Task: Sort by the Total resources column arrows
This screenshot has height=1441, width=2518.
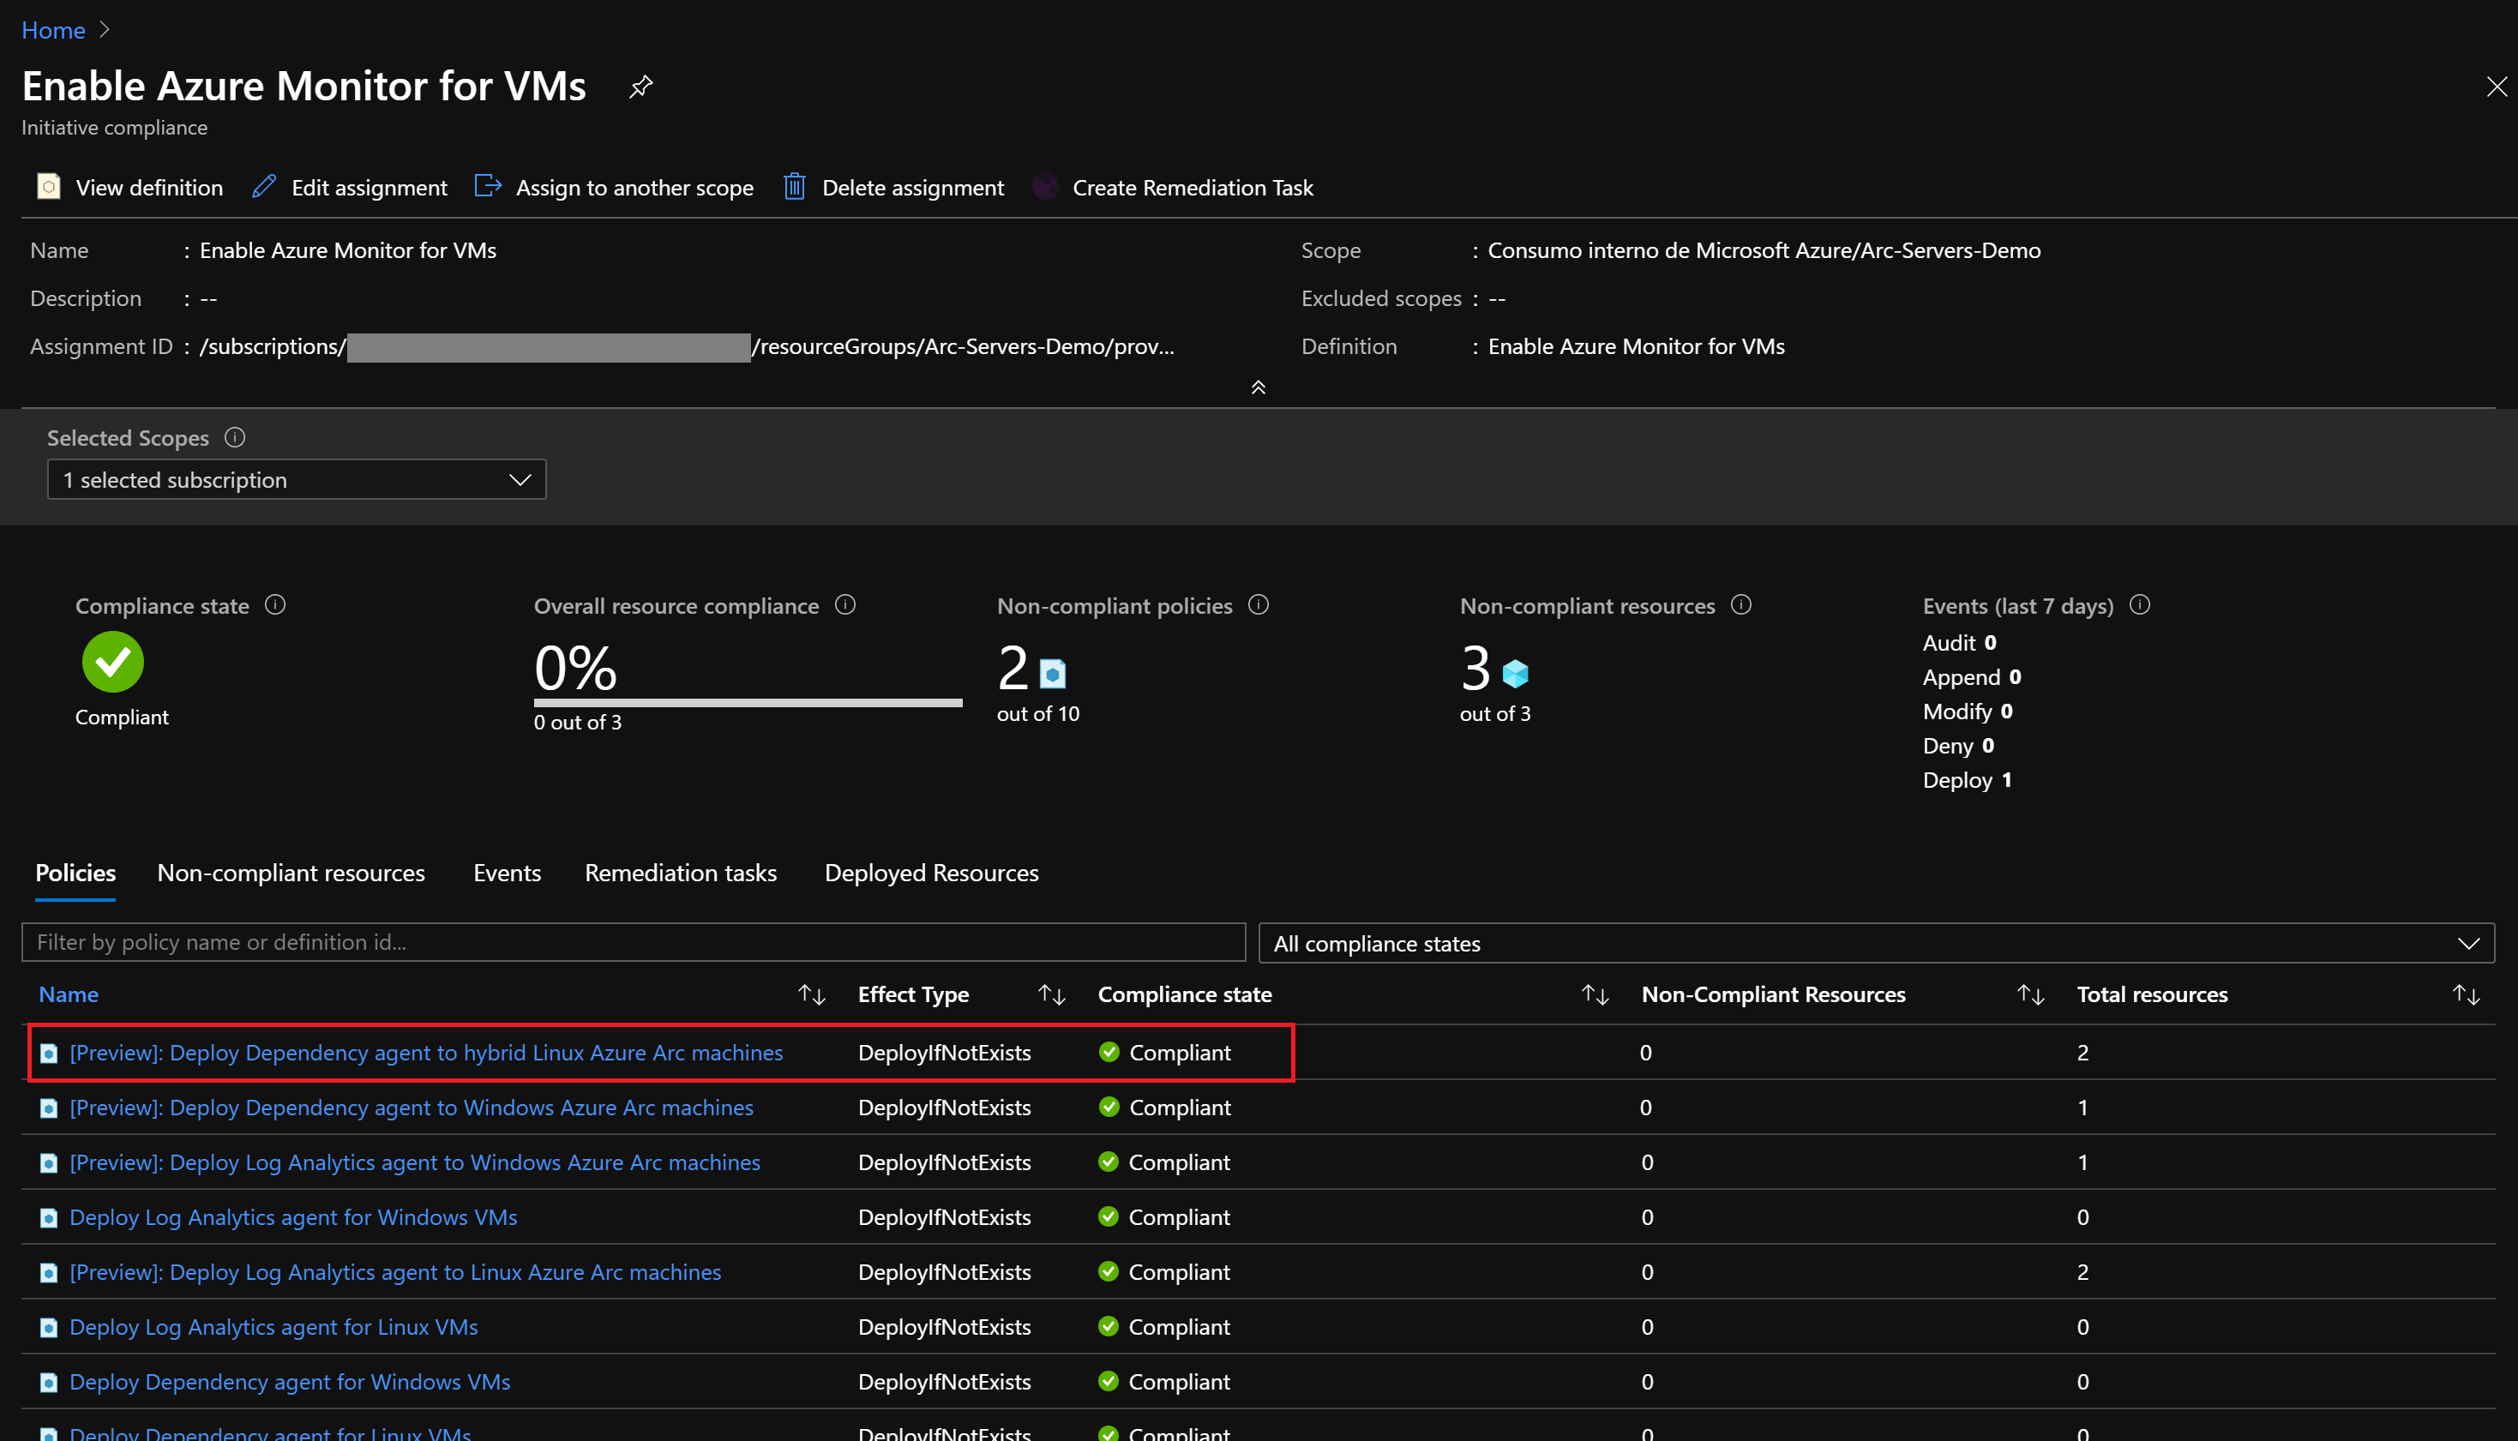Action: tap(2466, 994)
